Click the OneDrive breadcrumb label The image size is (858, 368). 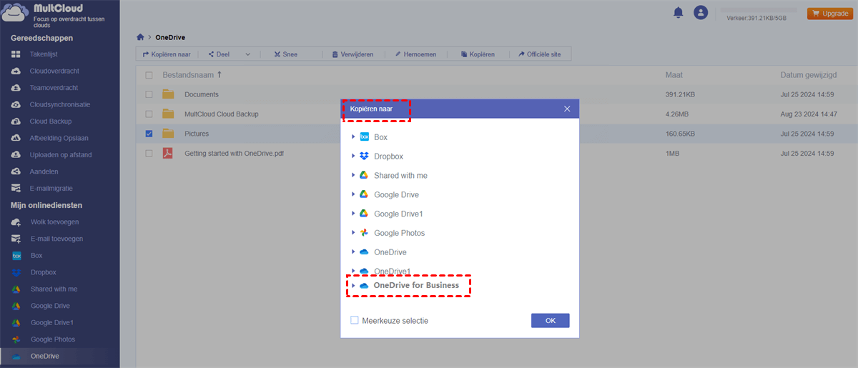click(170, 37)
